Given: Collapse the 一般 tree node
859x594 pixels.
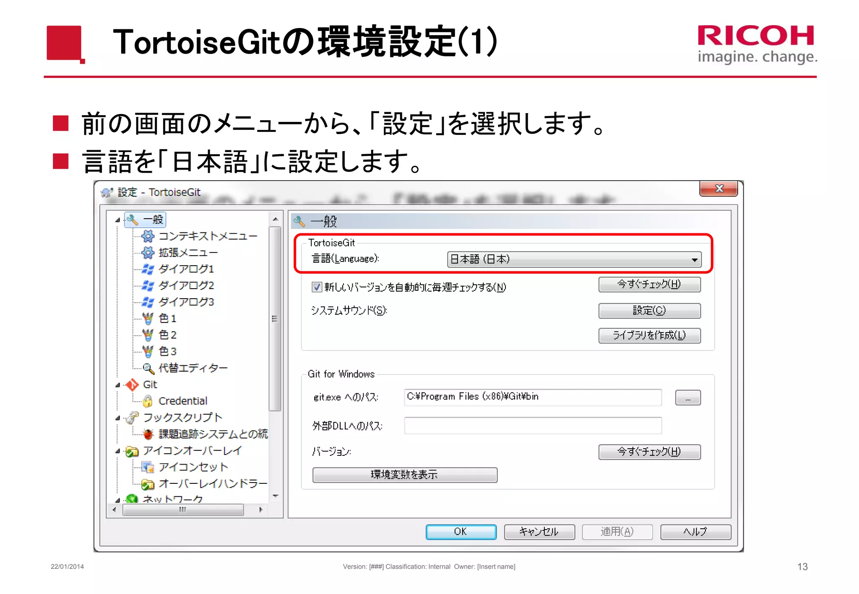Looking at the screenshot, I should [x=117, y=220].
